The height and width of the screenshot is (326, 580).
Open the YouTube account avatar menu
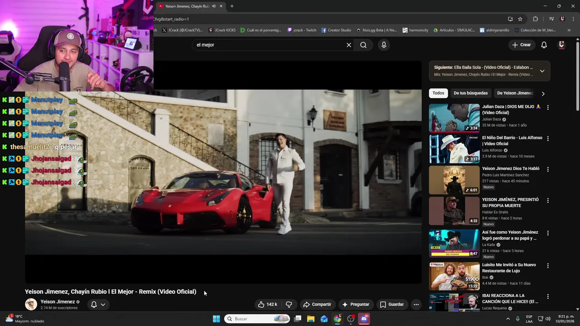click(x=562, y=45)
